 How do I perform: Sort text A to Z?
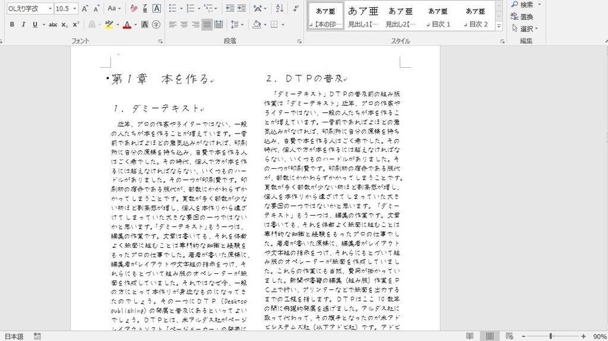[279, 8]
